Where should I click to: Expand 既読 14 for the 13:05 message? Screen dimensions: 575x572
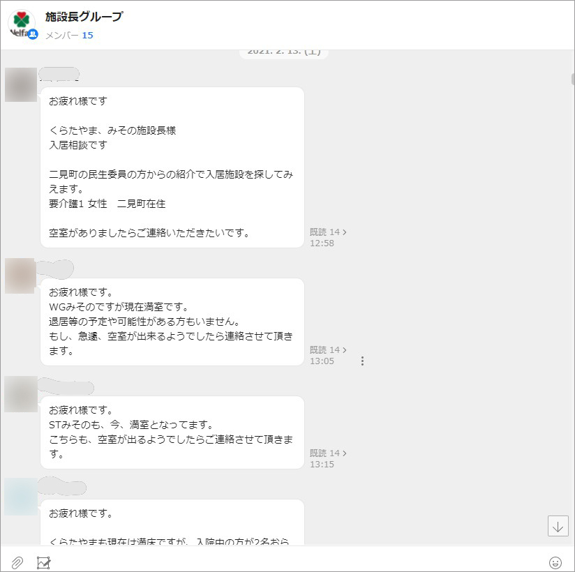[x=328, y=349]
